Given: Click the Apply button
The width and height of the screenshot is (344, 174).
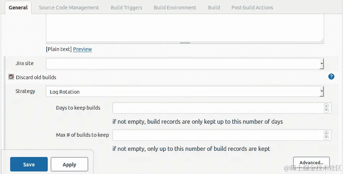Looking at the screenshot, I should (x=69, y=164).
